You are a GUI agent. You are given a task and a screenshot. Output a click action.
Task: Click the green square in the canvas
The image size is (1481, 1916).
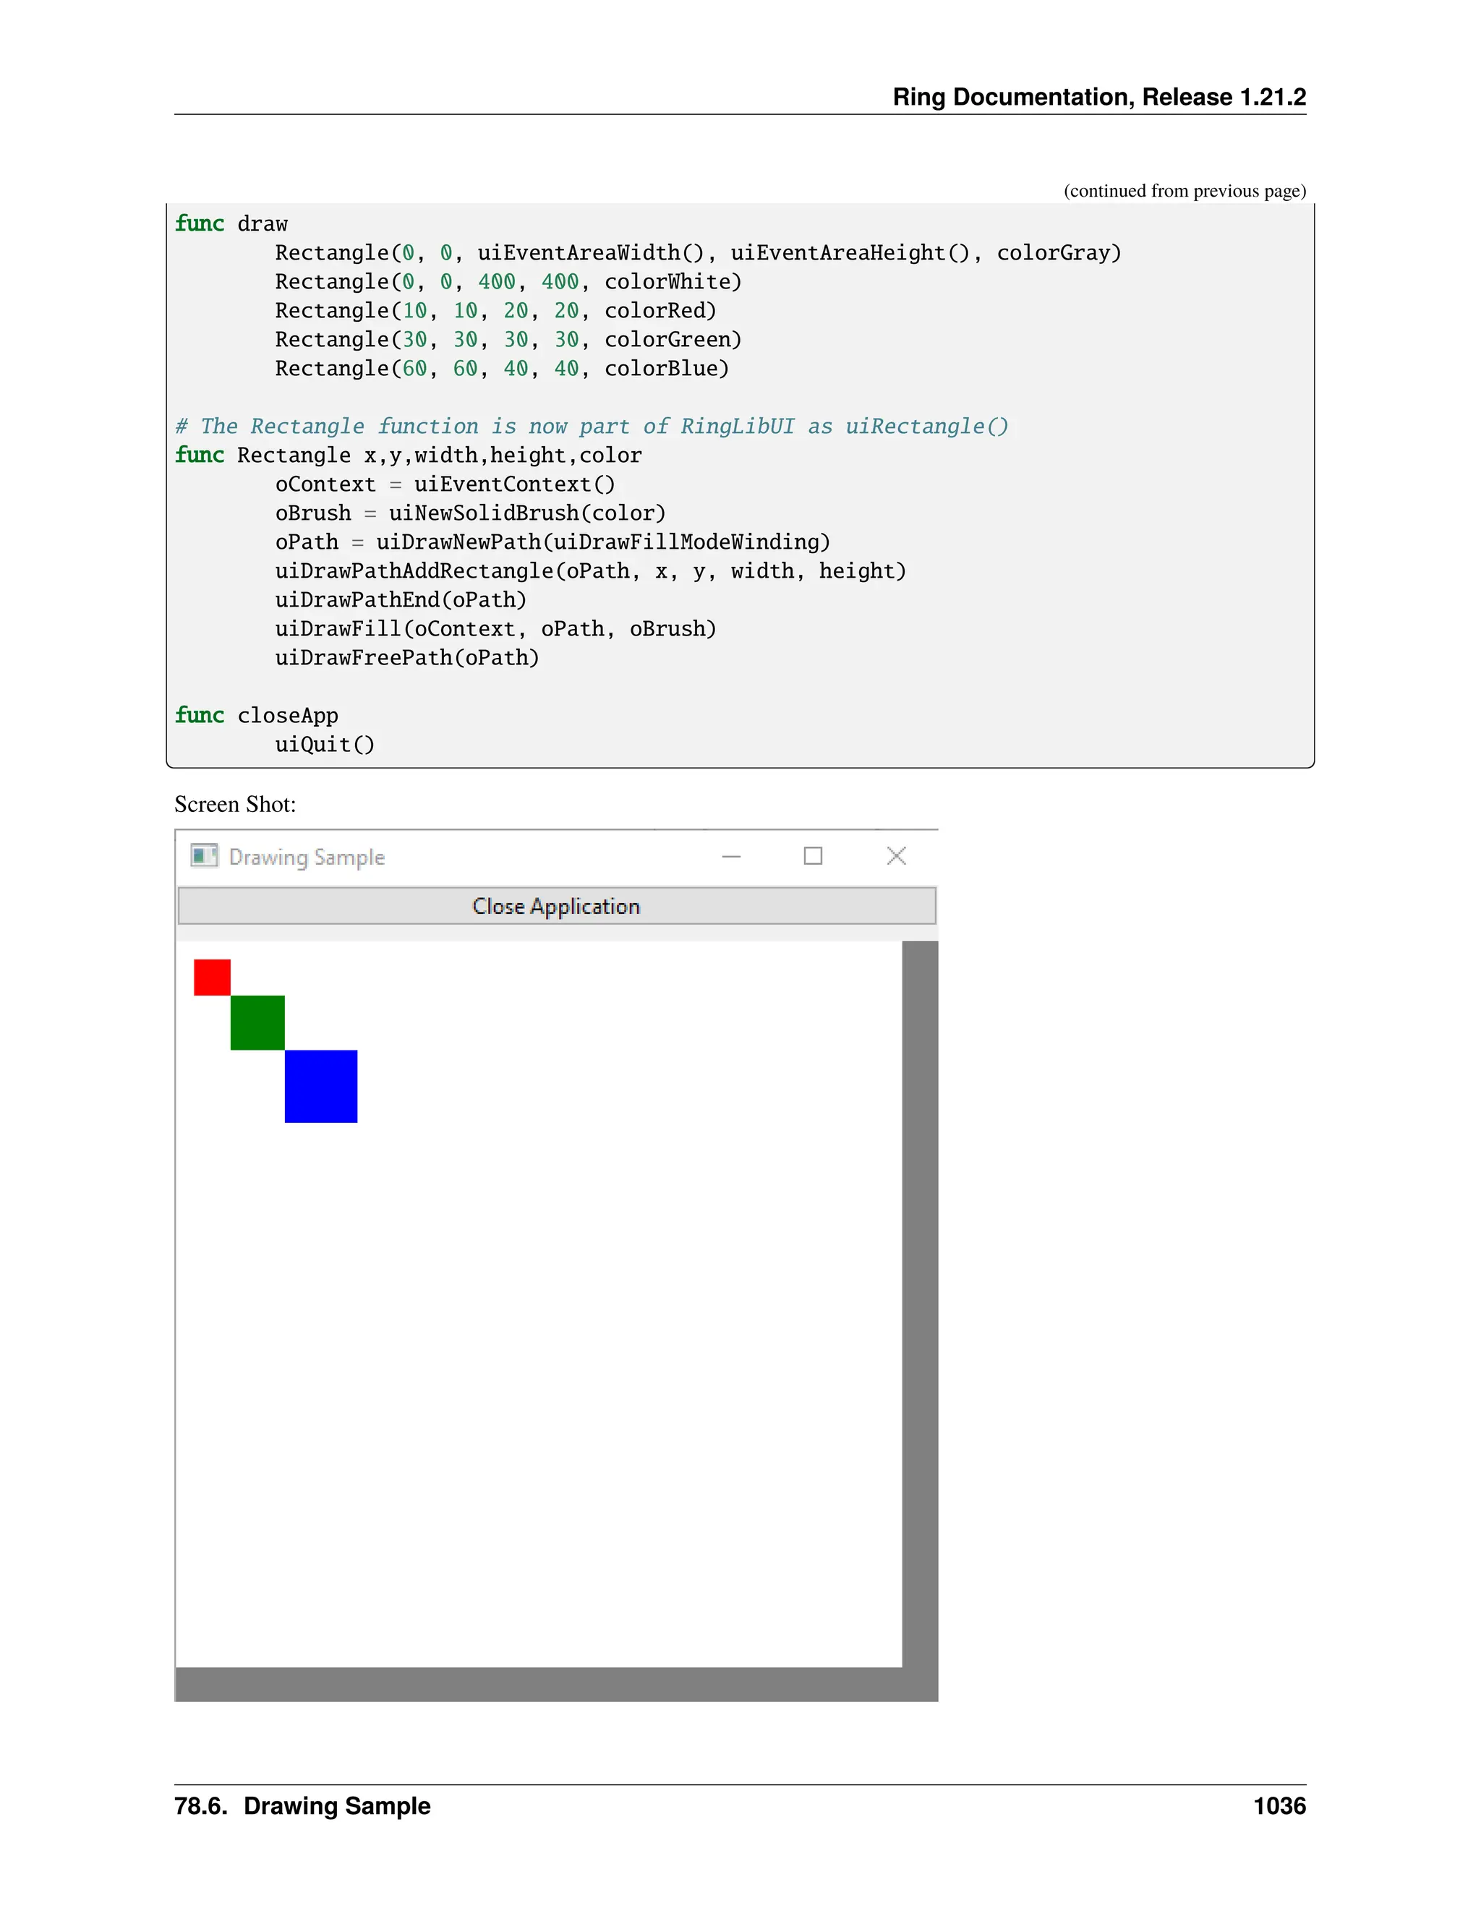tap(257, 1023)
